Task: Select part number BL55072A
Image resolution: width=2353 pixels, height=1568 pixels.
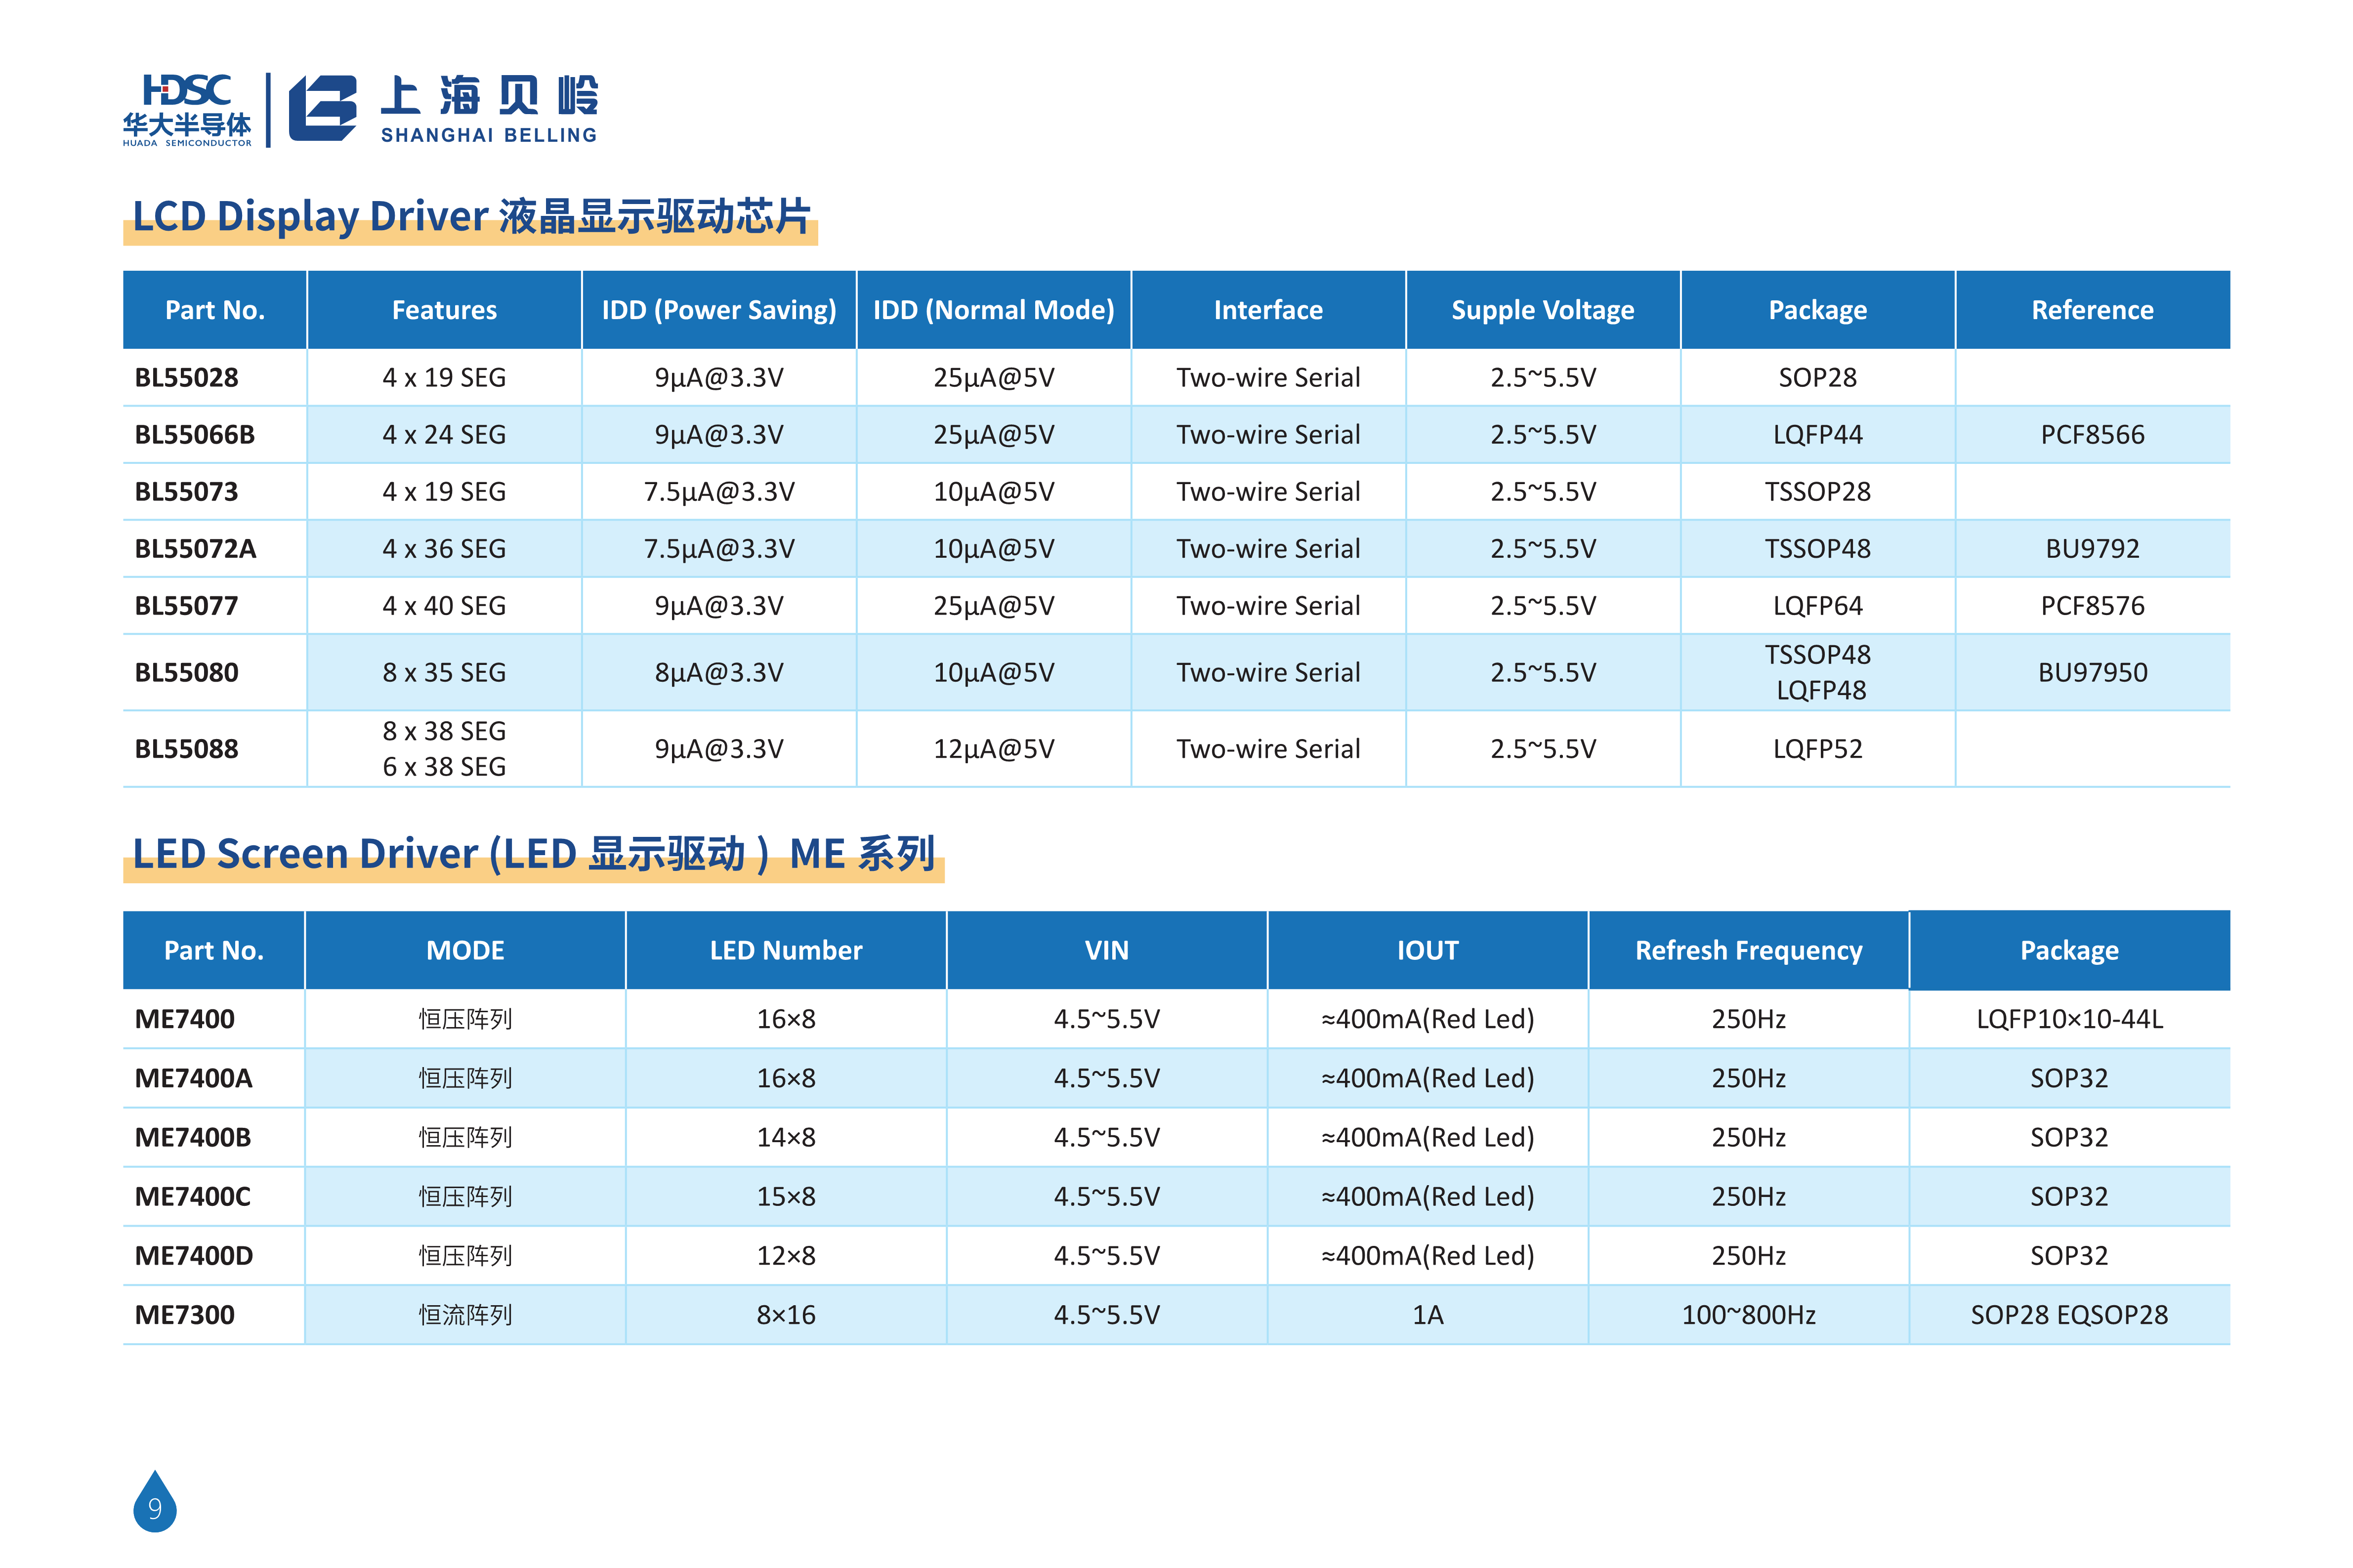Action: 196,549
